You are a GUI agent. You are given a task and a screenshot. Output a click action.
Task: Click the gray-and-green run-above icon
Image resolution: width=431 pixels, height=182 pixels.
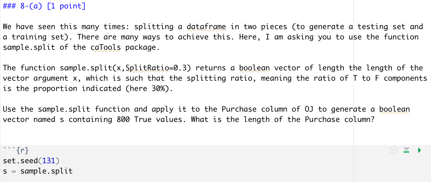point(406,150)
